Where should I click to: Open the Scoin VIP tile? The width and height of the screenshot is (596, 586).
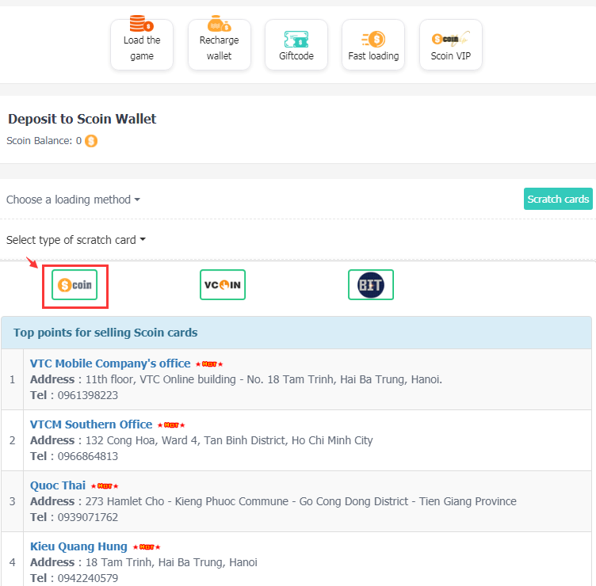451,44
